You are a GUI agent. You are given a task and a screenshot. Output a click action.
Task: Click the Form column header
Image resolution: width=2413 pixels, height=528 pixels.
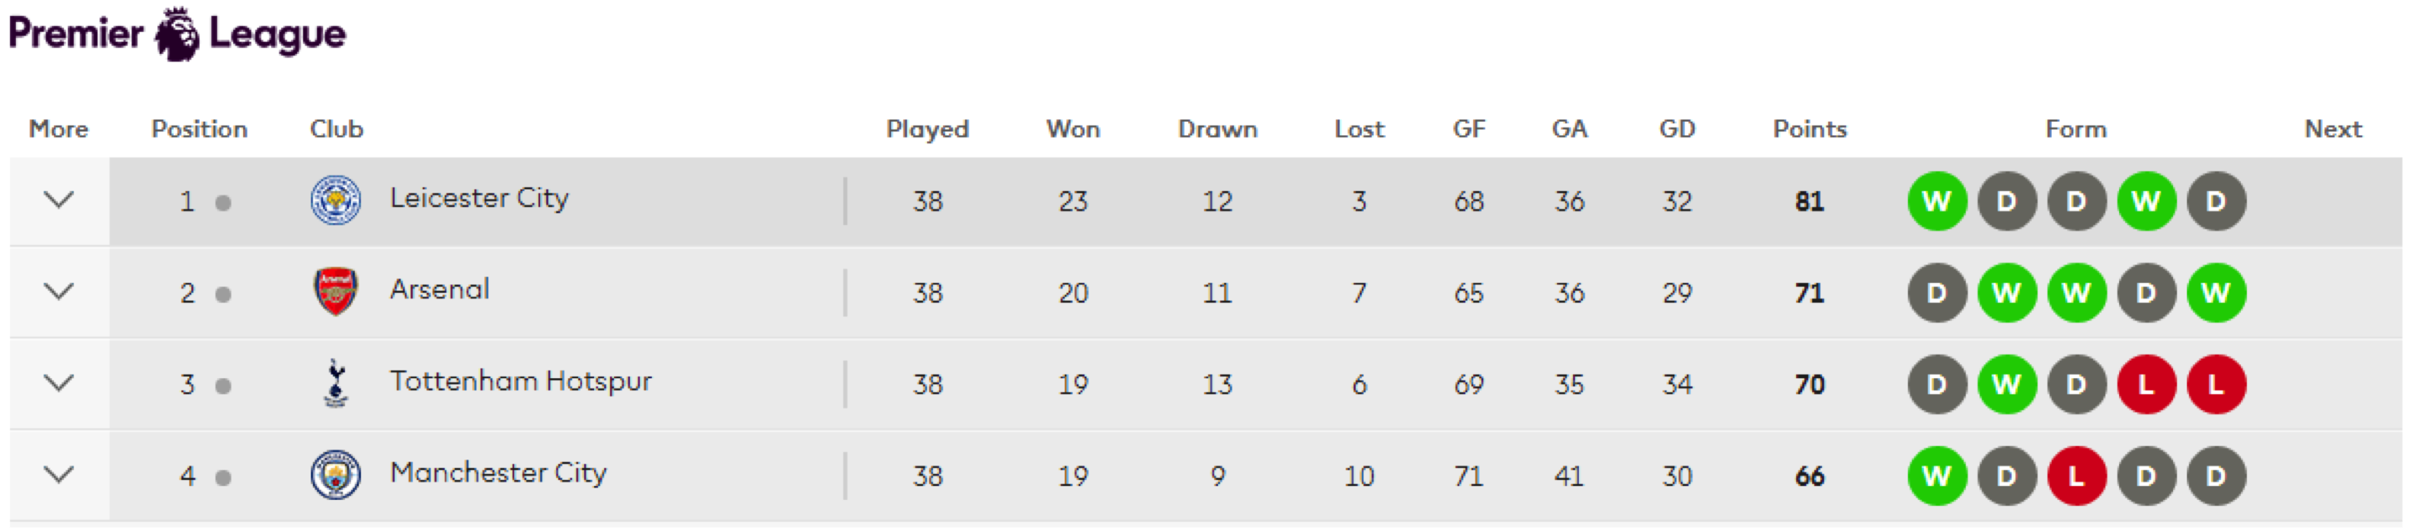[x=2076, y=129]
